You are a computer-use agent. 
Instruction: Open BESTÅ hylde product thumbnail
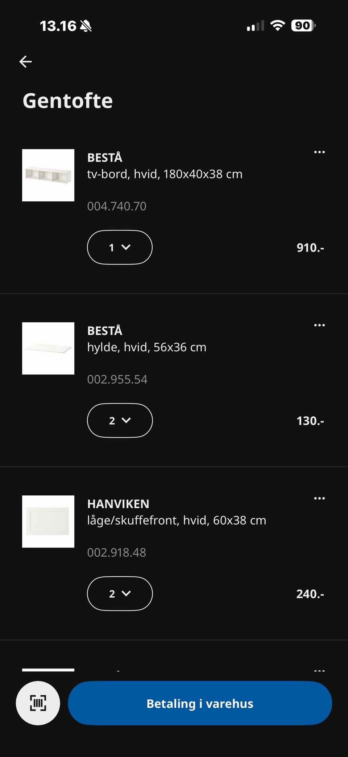point(48,348)
